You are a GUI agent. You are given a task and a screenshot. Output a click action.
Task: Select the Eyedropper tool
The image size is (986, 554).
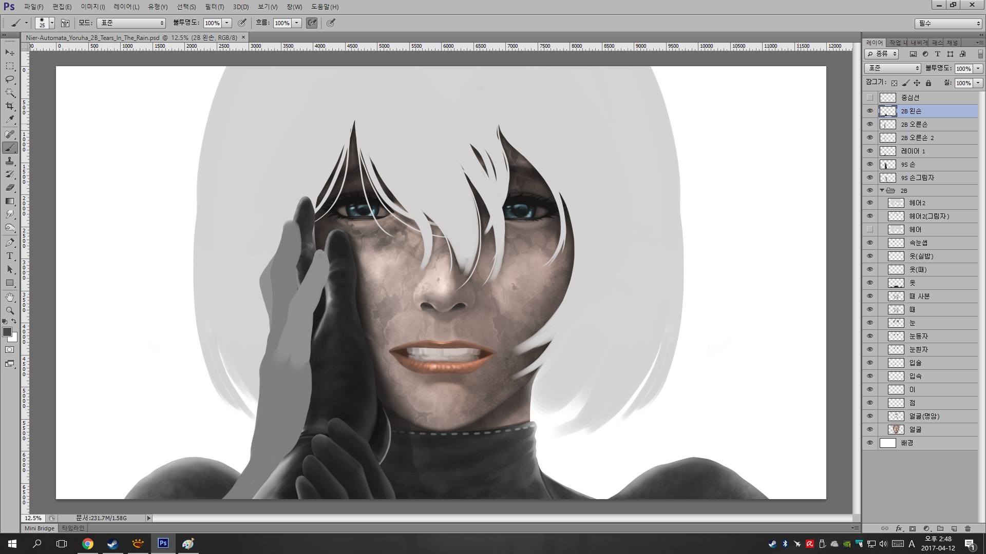(x=10, y=120)
